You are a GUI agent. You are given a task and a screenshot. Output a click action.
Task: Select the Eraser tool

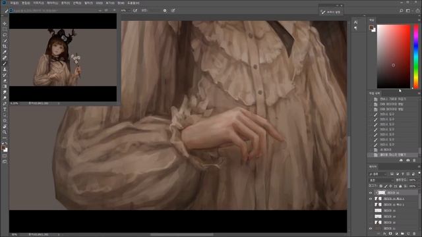(x=5, y=80)
